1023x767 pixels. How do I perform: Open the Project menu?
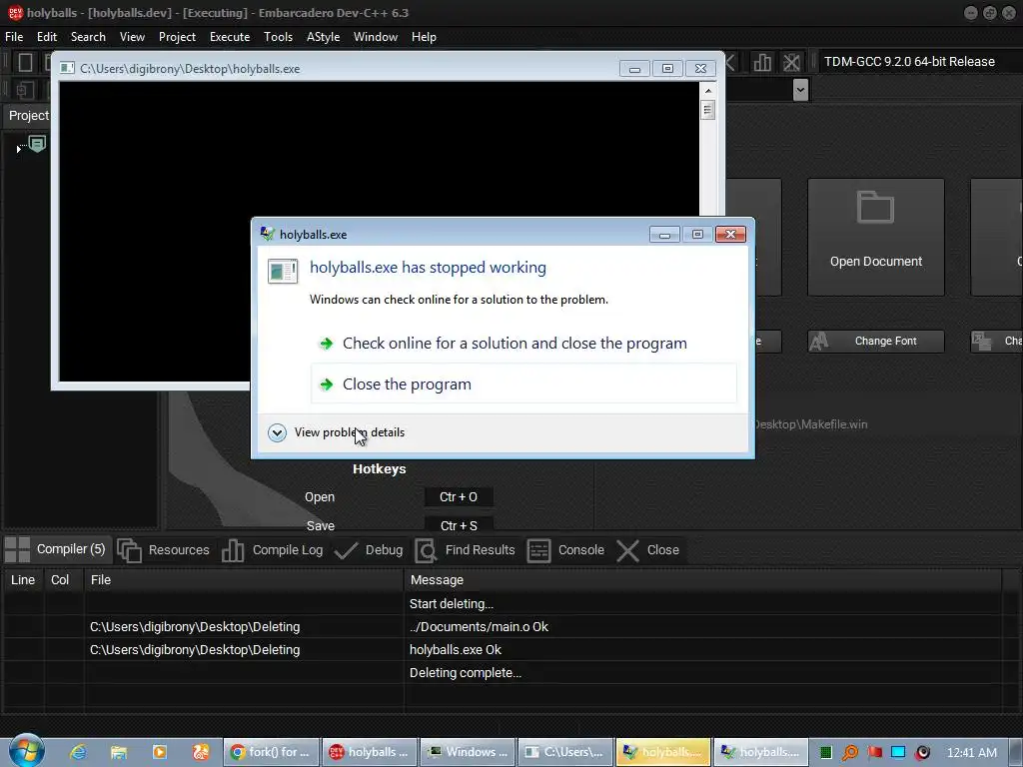(x=177, y=37)
